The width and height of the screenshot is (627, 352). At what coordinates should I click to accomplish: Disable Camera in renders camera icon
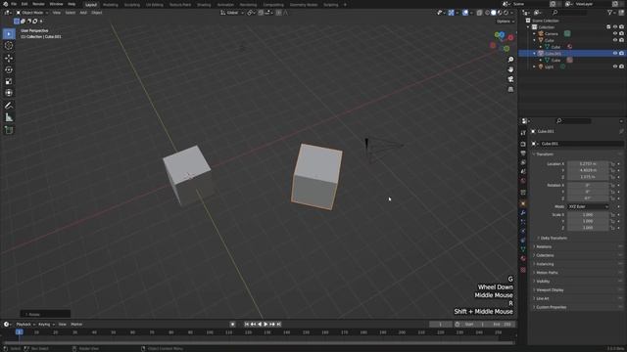621,33
